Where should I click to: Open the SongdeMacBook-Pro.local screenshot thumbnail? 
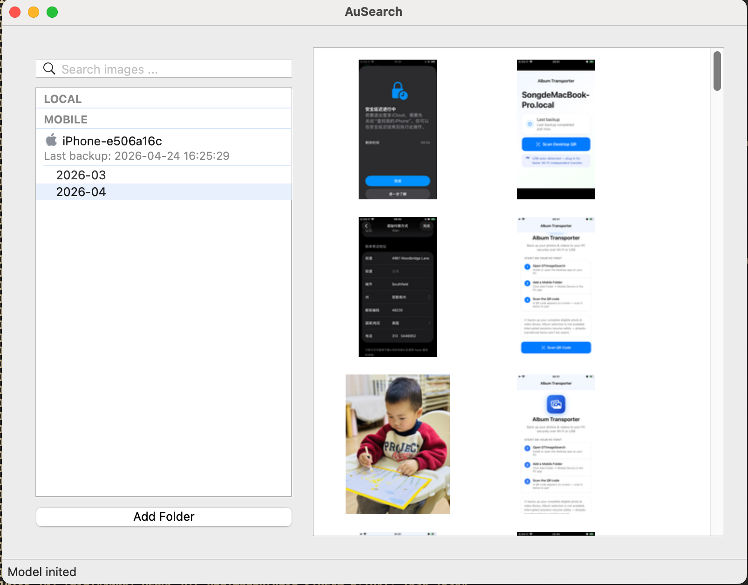[556, 129]
